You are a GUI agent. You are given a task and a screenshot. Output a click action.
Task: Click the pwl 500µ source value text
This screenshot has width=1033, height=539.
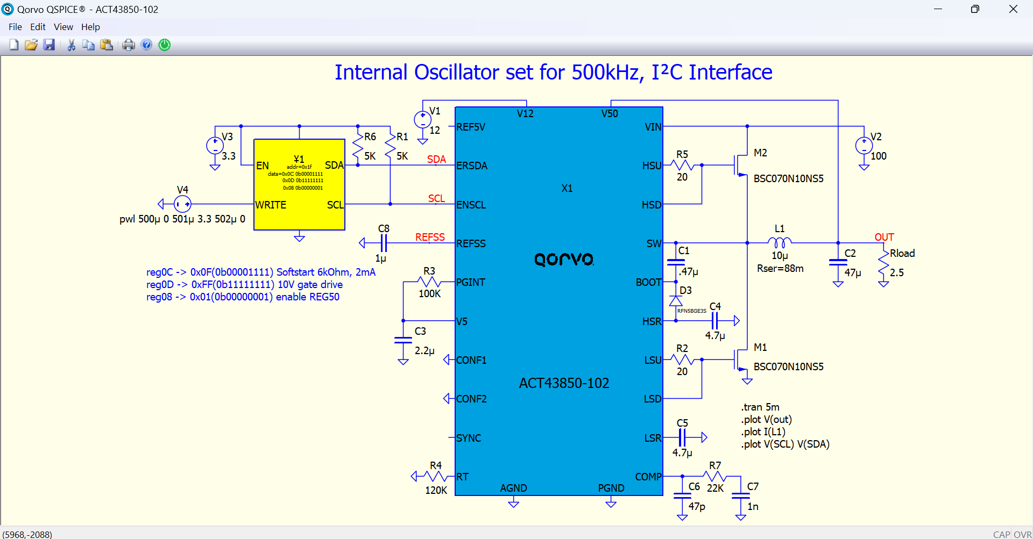click(x=182, y=219)
